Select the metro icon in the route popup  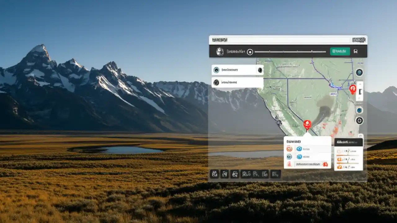(x=299, y=157)
